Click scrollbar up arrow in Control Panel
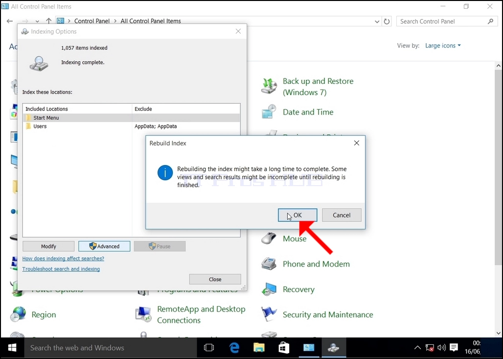 [498, 66]
